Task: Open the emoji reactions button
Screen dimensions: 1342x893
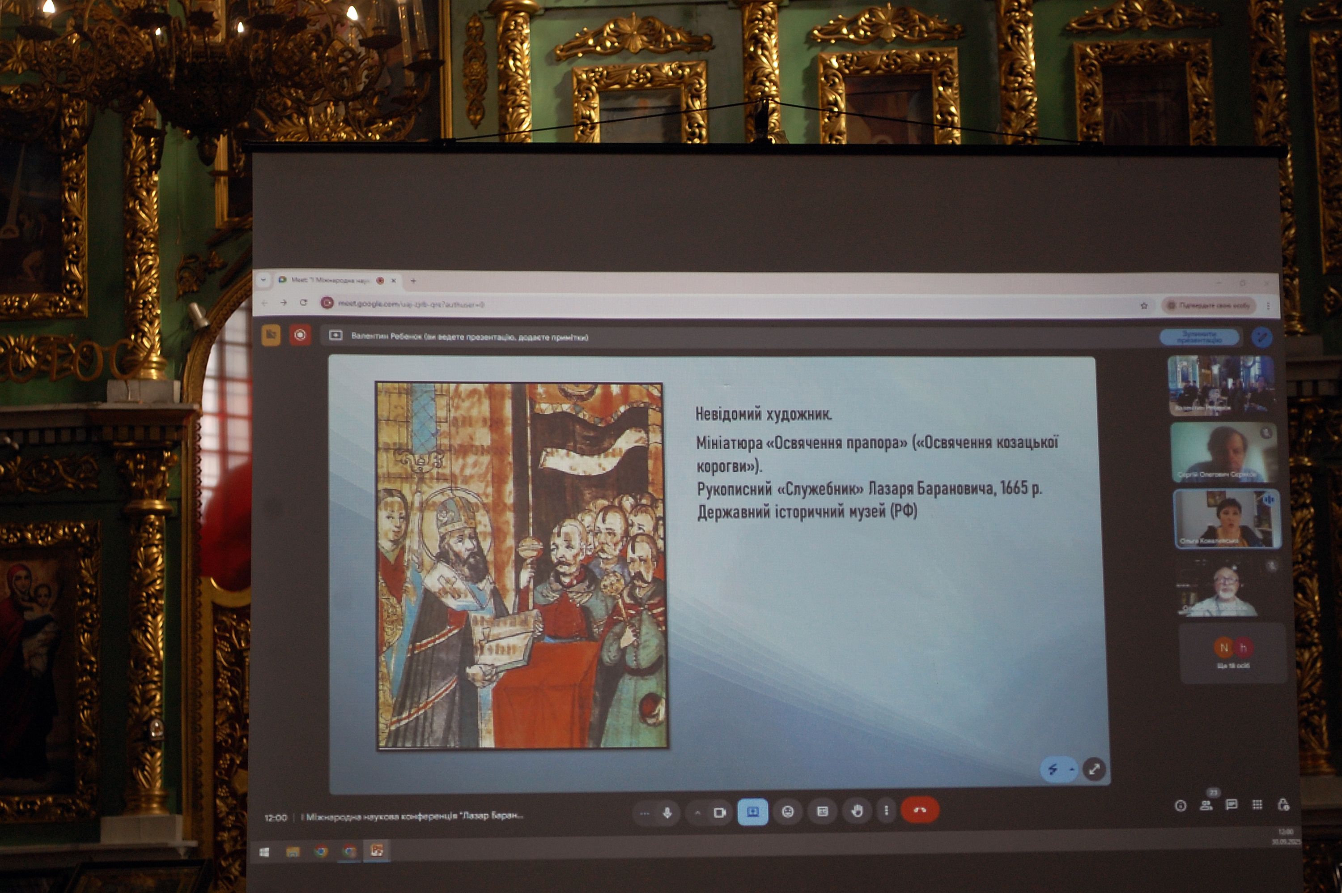Action: (x=788, y=812)
